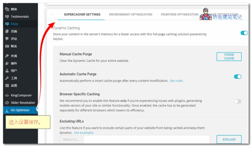
Task: Open the See examples link
Action: tap(84, 133)
